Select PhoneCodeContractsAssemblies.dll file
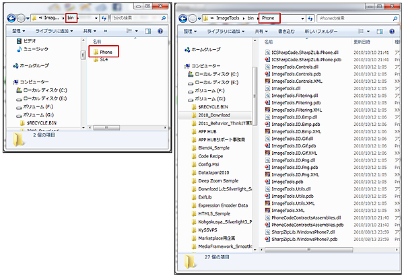404x276 pixels. click(303, 217)
